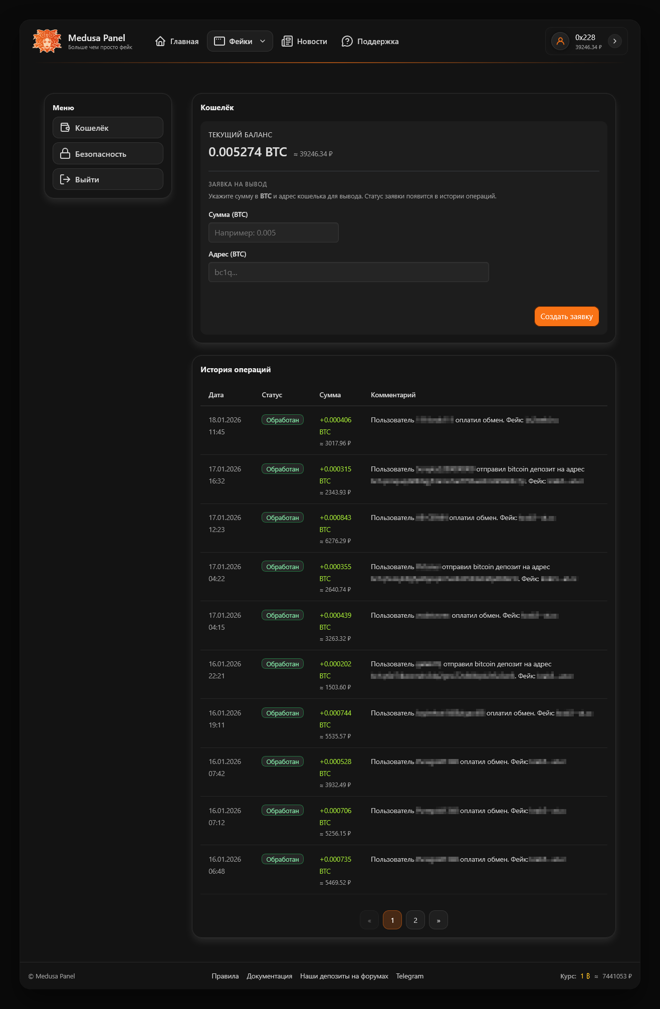This screenshot has height=1009, width=660.
Task: Go to Главная via the home icon
Action: (x=160, y=42)
